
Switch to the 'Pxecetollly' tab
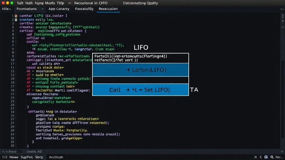tap(84, 9)
